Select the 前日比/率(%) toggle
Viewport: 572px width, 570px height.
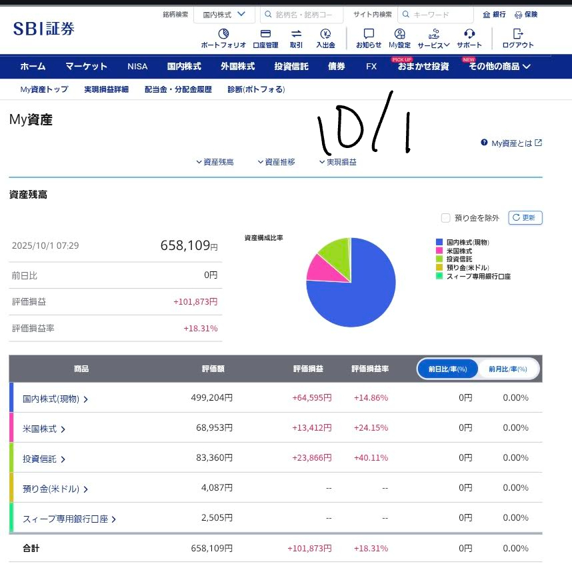click(x=448, y=369)
